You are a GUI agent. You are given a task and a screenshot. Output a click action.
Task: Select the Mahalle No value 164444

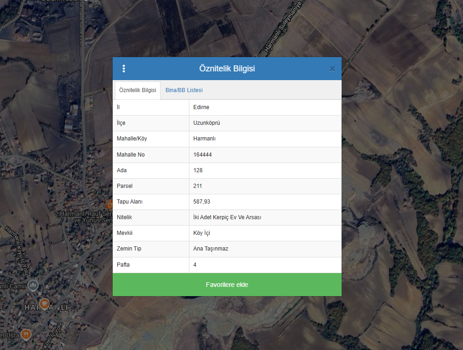[x=202, y=155]
